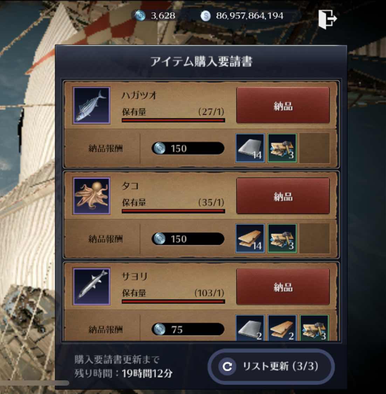Inspect the steel plate reward for サヨリ
The image size is (386, 394).
click(250, 328)
